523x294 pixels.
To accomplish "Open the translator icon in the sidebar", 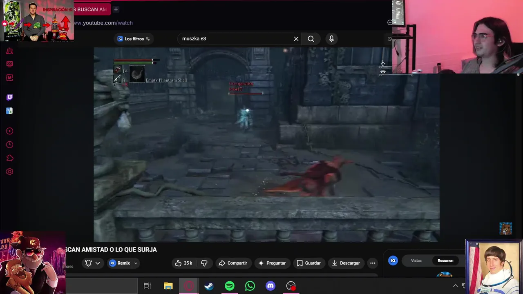I will click(x=9, y=111).
